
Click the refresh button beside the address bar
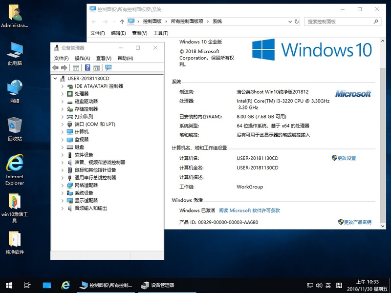point(297,21)
